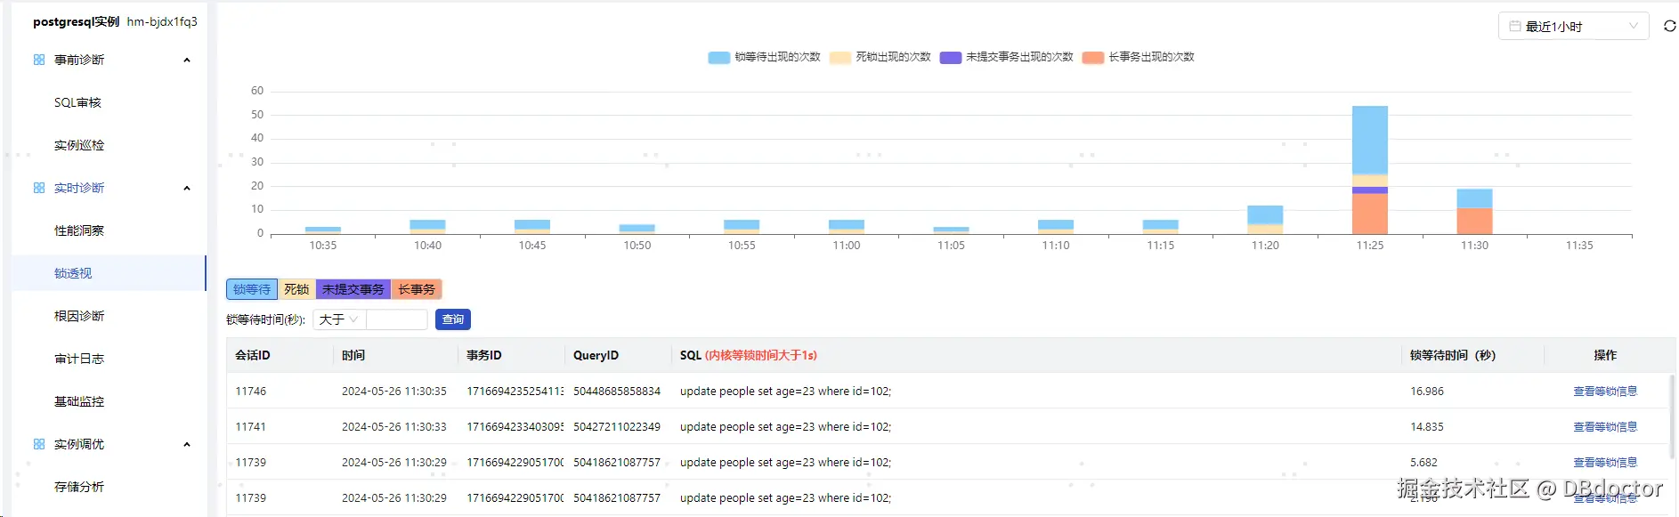
Task: Switch to the 未提交事务 tab
Action: pos(353,289)
